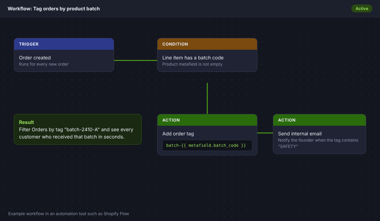Select ACTION header above "Add order tag"
This screenshot has width=380, height=221.
pos(207,120)
